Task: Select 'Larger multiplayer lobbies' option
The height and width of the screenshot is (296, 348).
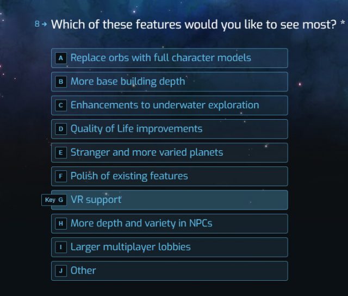Action: 170,247
